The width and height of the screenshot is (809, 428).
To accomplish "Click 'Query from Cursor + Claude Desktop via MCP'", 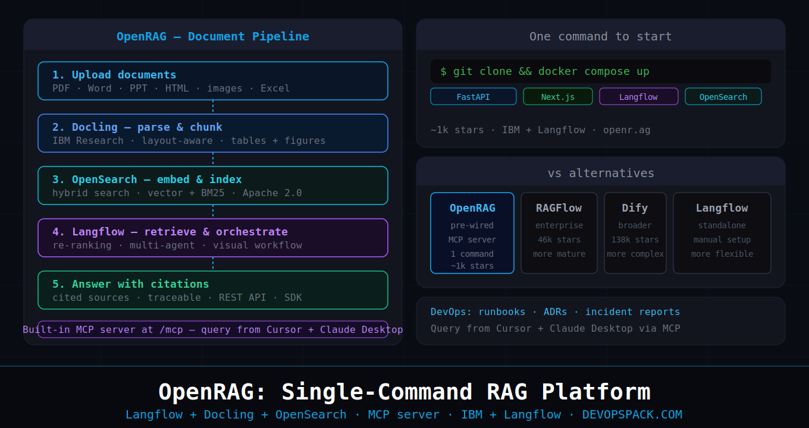I will point(555,328).
